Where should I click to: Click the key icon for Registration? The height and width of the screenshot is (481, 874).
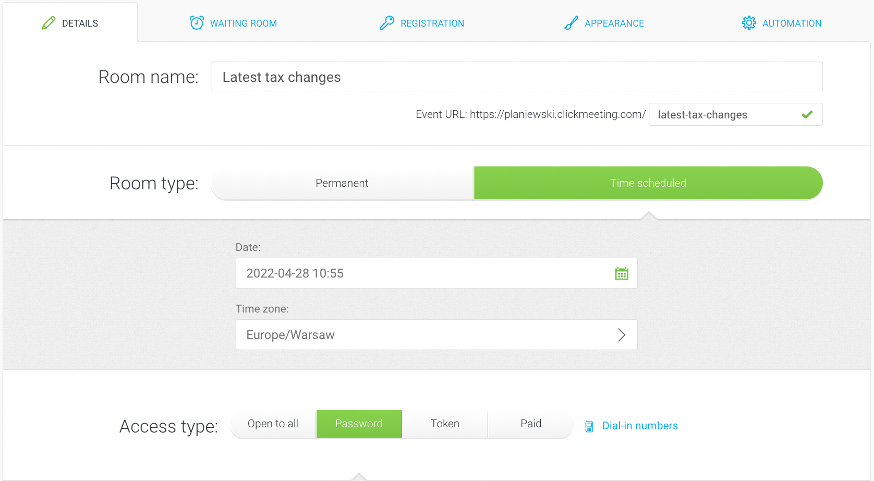pos(387,23)
